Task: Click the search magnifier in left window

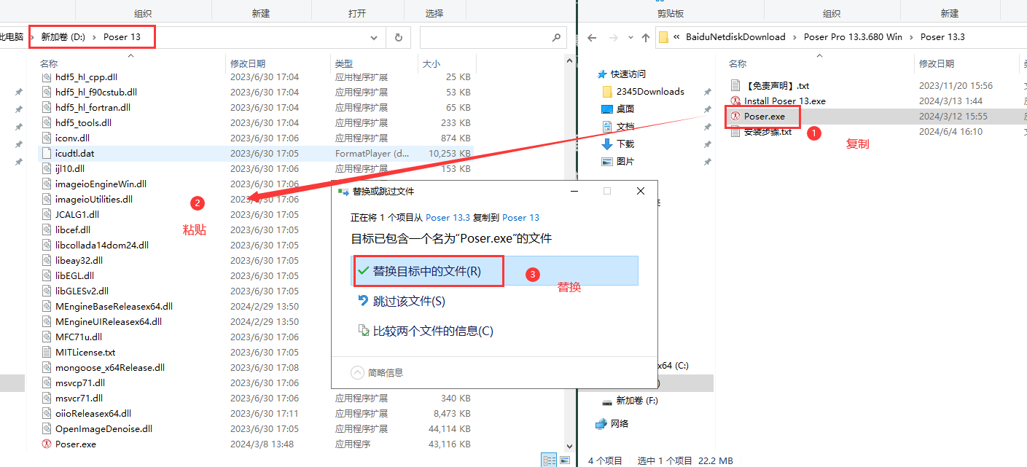Action: coord(556,37)
